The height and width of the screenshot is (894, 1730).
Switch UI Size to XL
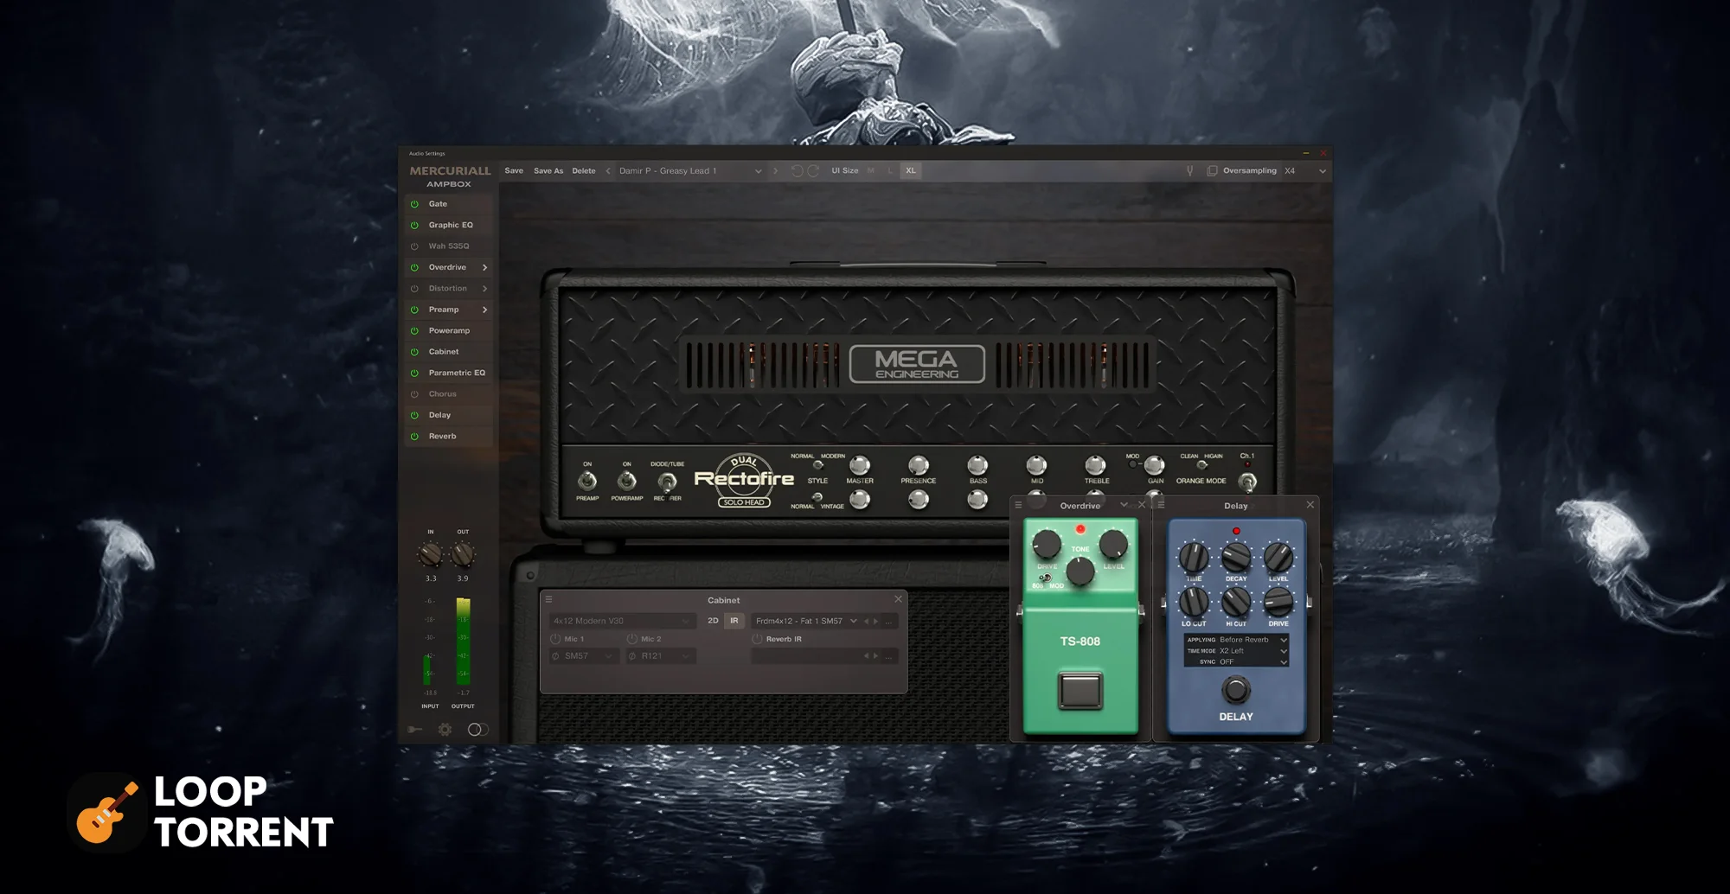(x=911, y=171)
